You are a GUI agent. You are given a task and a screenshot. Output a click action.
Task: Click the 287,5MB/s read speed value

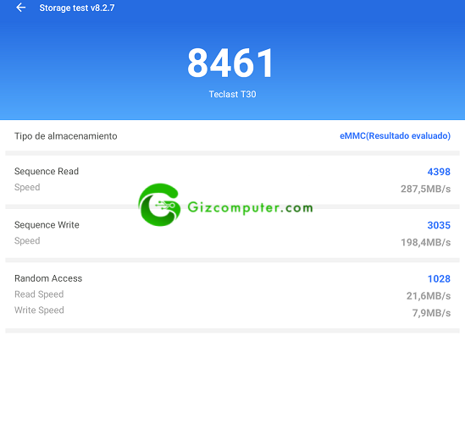tap(425, 189)
